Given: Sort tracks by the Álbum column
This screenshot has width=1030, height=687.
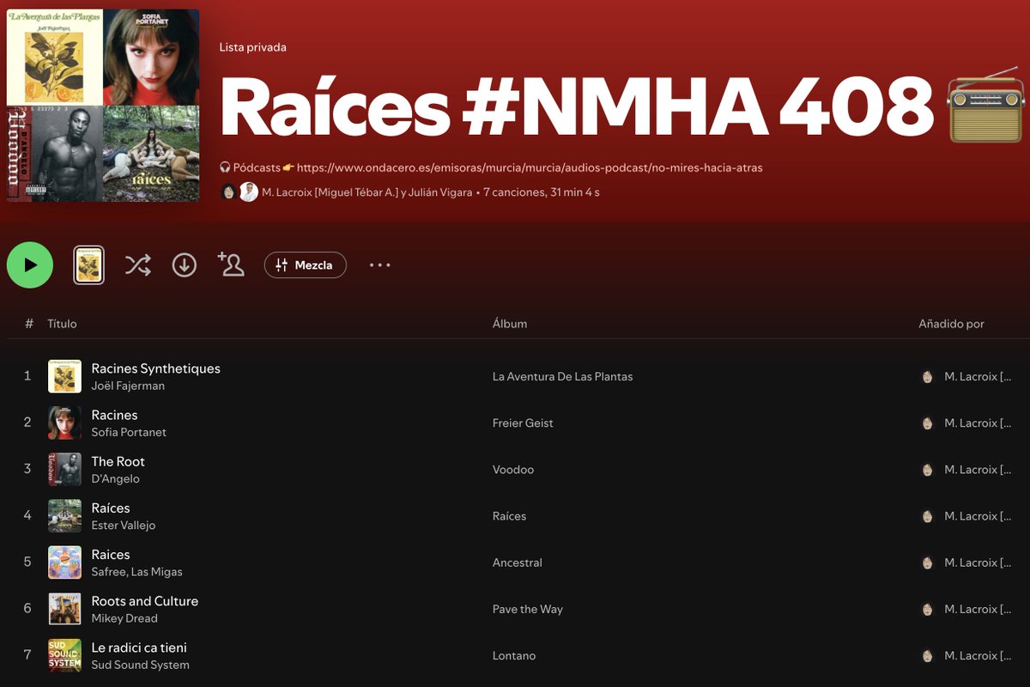Looking at the screenshot, I should coord(510,324).
